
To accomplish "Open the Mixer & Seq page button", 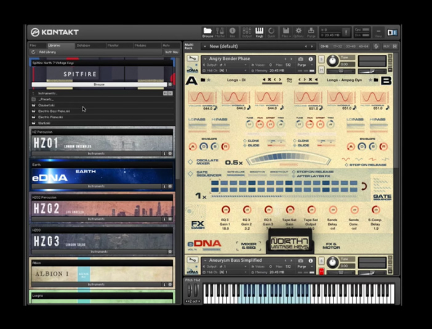I will (x=249, y=245).
